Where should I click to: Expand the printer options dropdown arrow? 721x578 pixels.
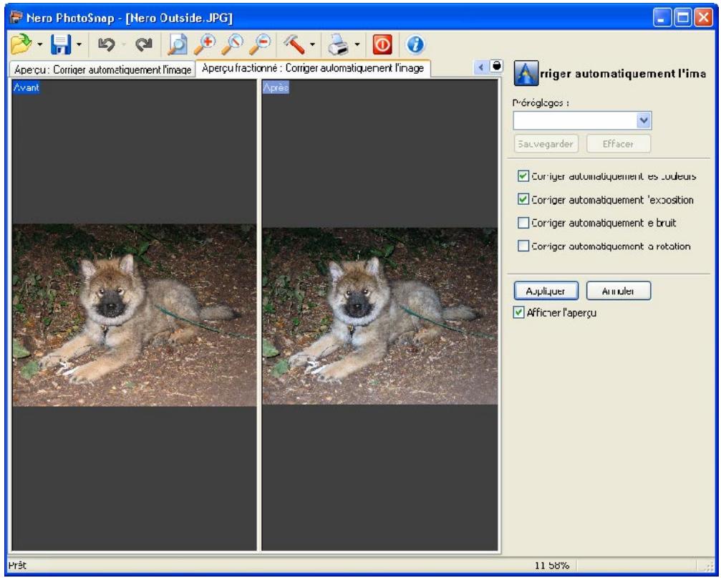point(357,44)
